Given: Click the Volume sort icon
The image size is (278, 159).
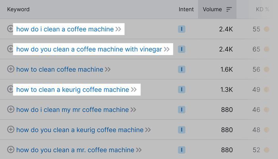Looking at the screenshot, I should [229, 10].
